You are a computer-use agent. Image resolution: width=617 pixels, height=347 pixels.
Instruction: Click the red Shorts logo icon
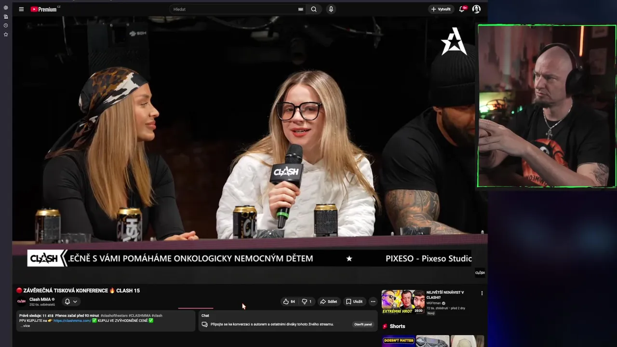[x=385, y=326]
